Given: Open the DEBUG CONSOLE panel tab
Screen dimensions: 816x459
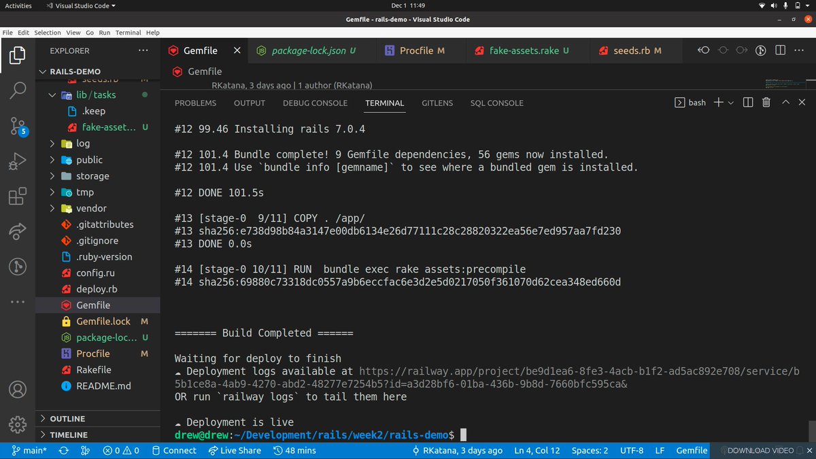Looking at the screenshot, I should [x=315, y=103].
